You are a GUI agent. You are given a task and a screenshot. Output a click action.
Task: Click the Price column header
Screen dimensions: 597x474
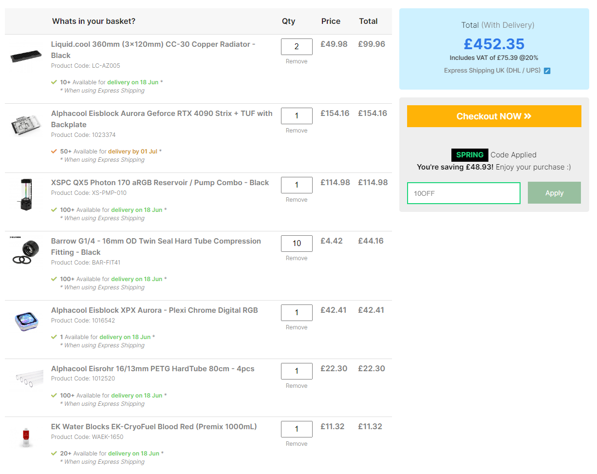tap(331, 21)
